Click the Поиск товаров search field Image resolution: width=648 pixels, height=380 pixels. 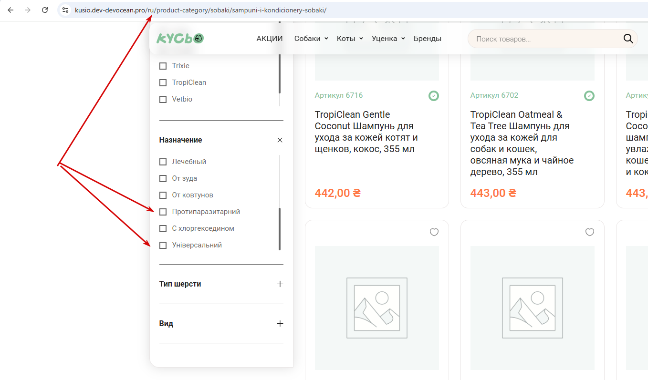544,39
